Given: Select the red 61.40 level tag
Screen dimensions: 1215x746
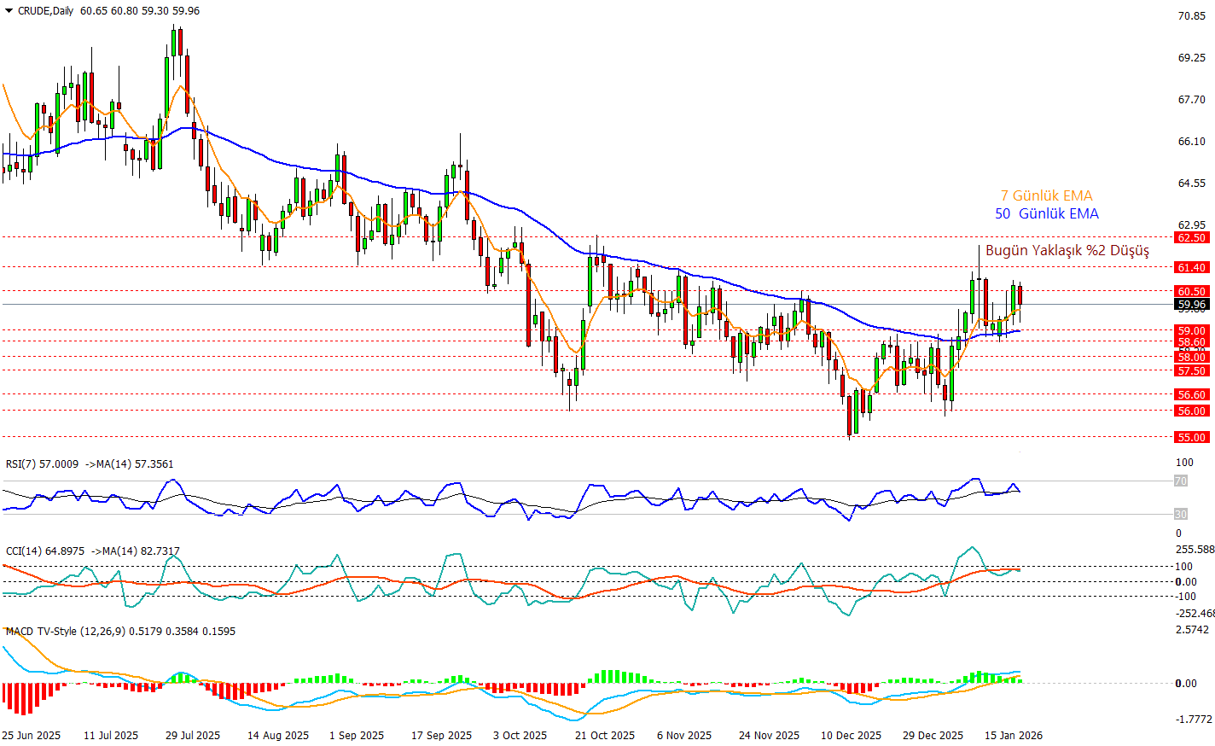Looking at the screenshot, I should [1191, 267].
